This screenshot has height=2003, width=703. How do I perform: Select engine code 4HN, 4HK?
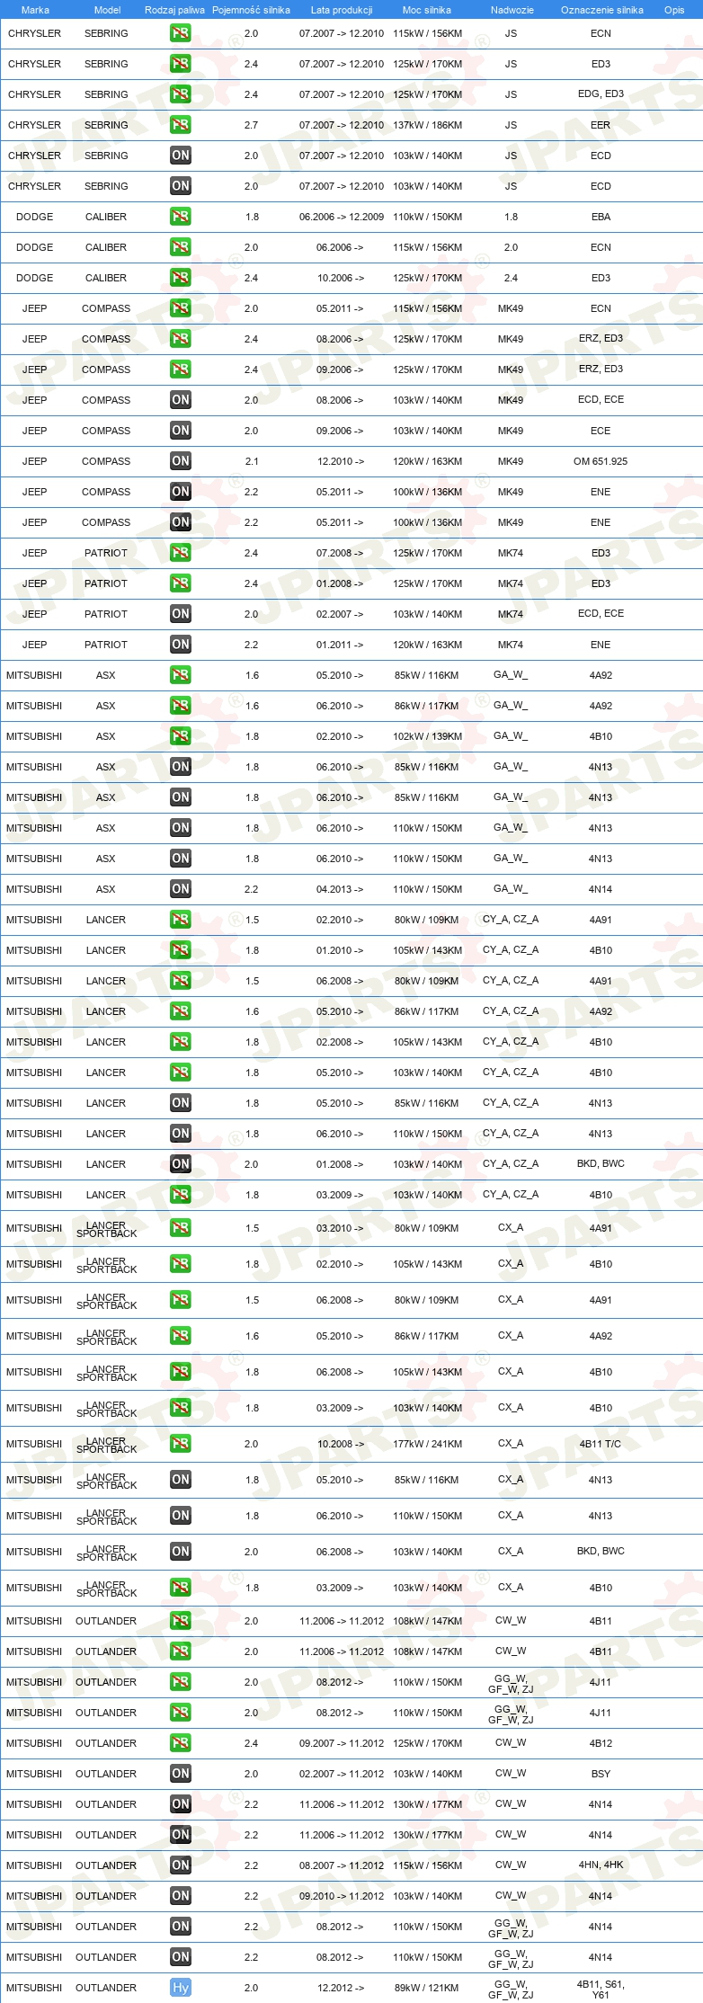click(601, 1865)
